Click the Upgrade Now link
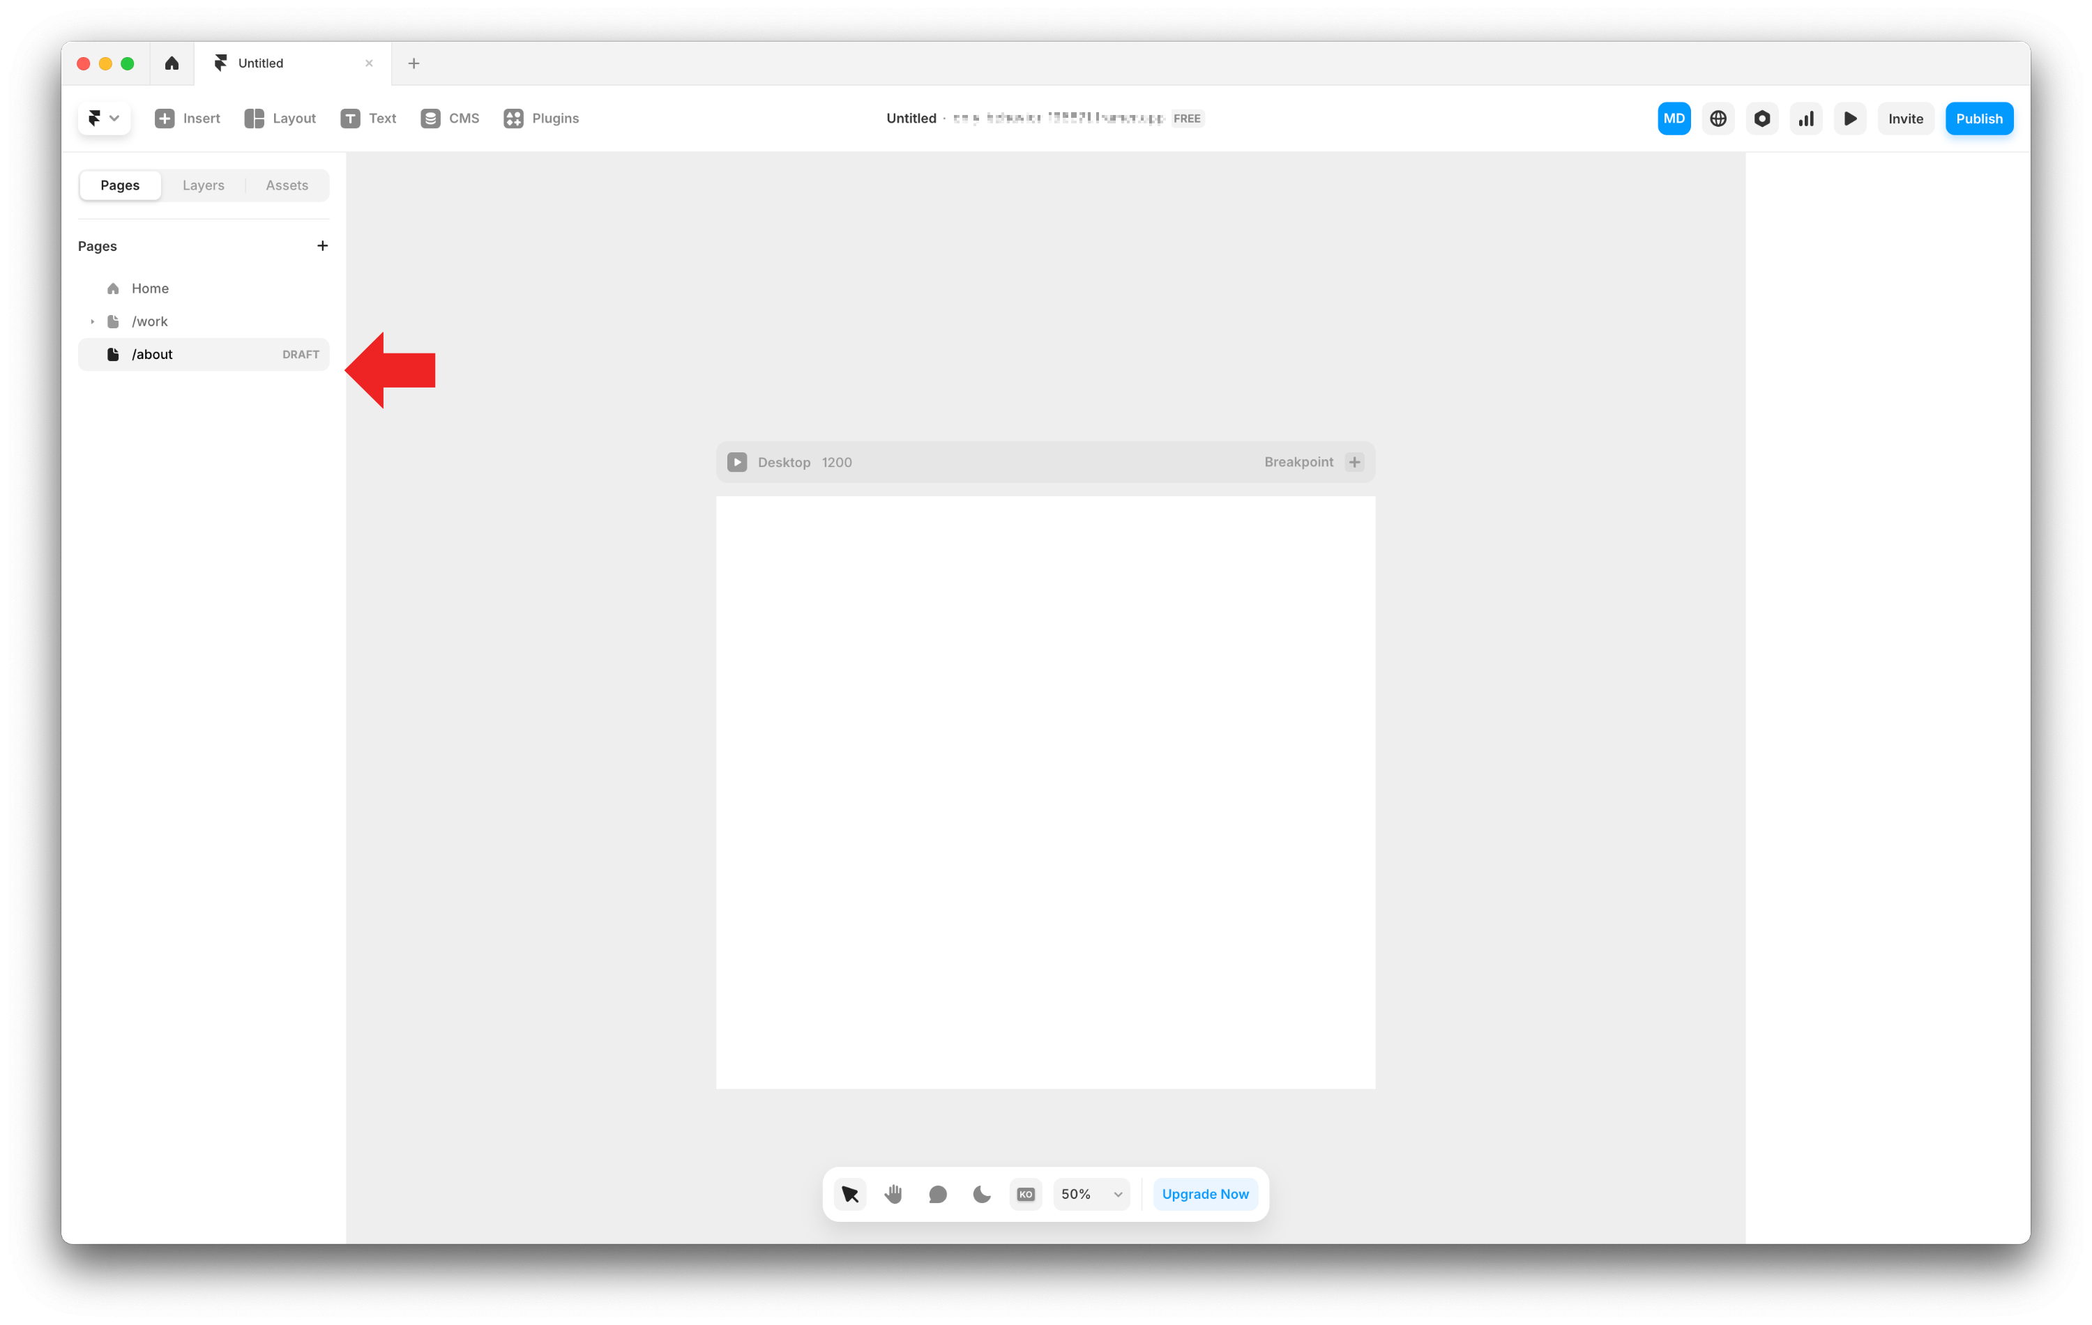The image size is (2092, 1325). point(1204,1194)
